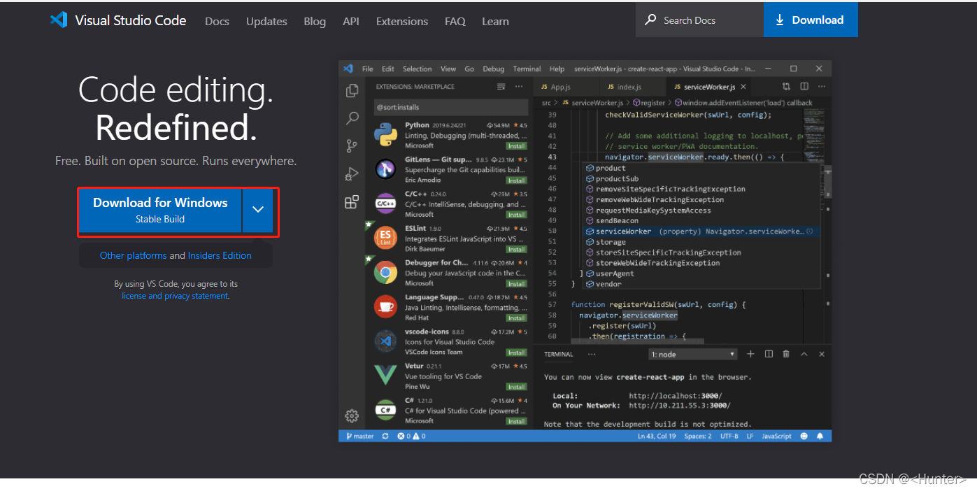Click the synchronize changes icon in the status bar
The image size is (977, 491).
coord(385,436)
